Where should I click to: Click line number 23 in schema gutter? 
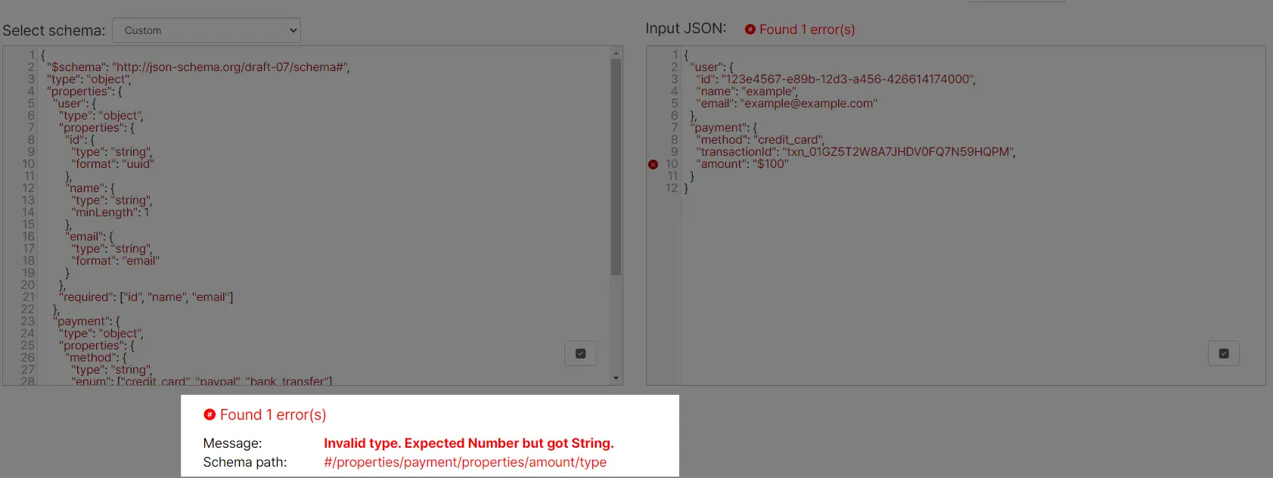tap(27, 321)
